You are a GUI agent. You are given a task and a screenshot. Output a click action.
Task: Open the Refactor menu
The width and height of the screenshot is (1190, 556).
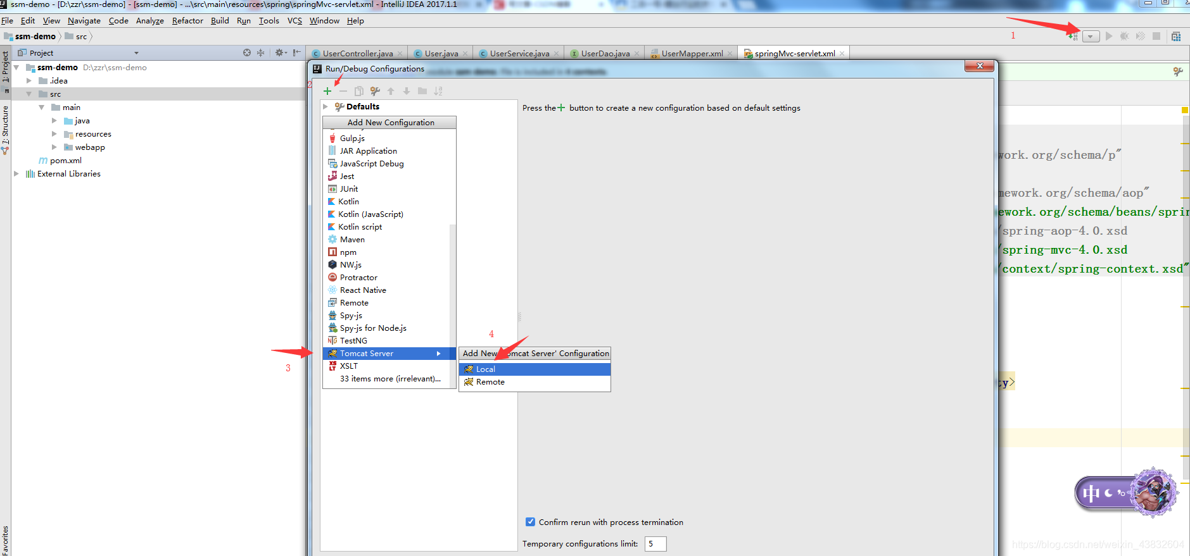(x=187, y=21)
